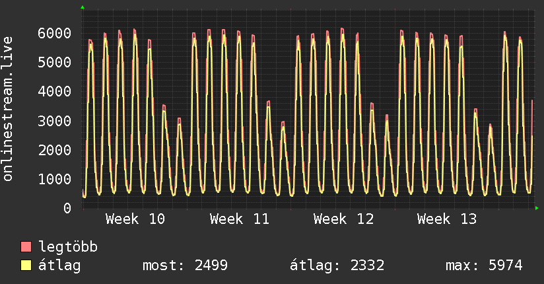
Task: Select the Week 13 axis label
Action: point(447,219)
